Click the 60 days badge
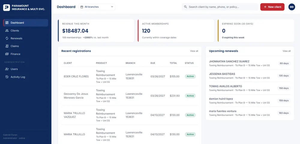The height and width of the screenshot is (144, 300). pos(284,63)
